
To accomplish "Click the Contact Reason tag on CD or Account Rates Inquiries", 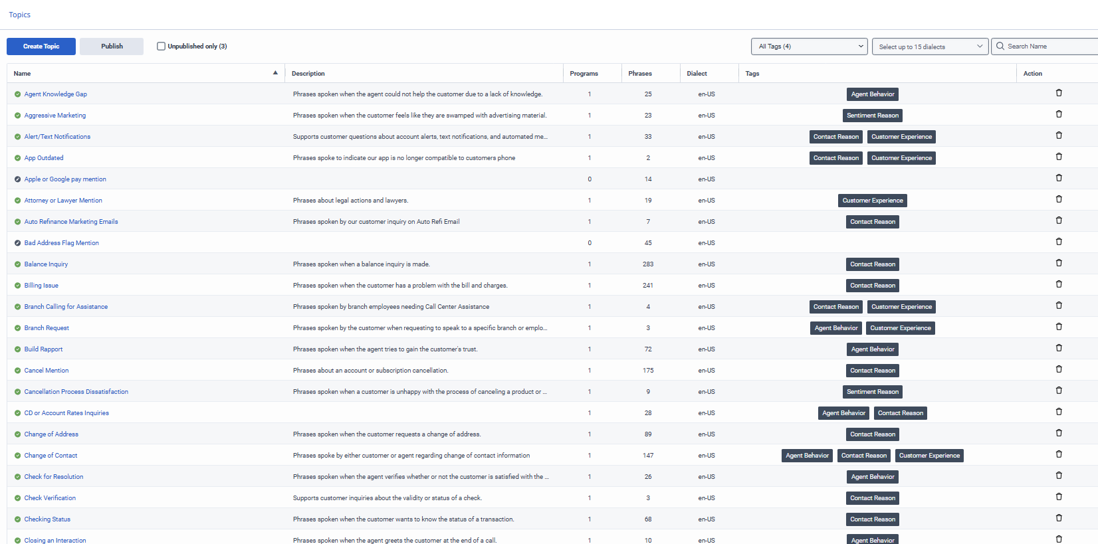I will click(x=901, y=413).
